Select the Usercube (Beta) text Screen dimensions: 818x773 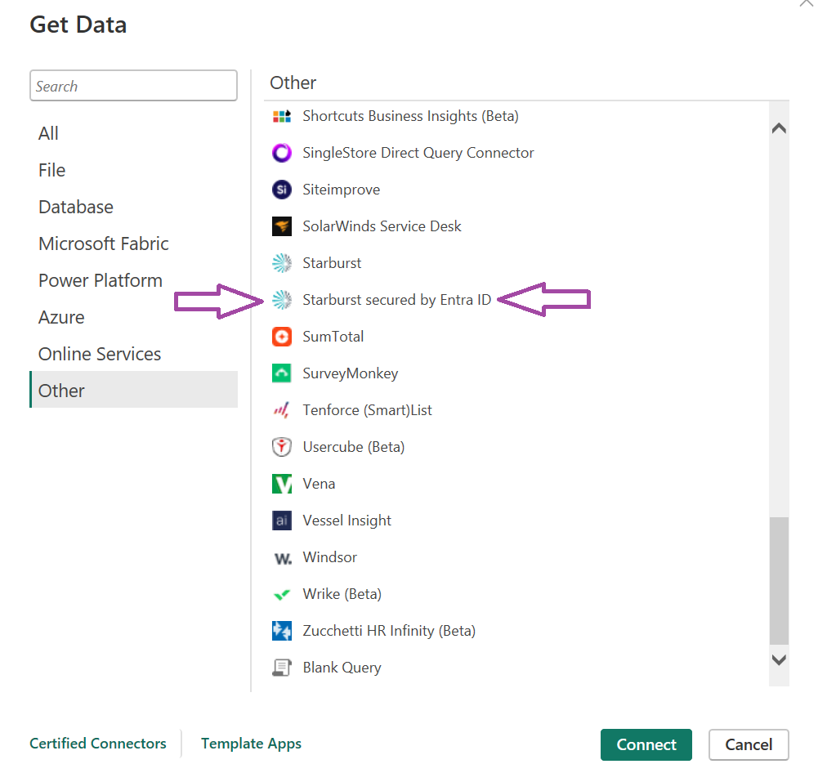[x=354, y=447]
